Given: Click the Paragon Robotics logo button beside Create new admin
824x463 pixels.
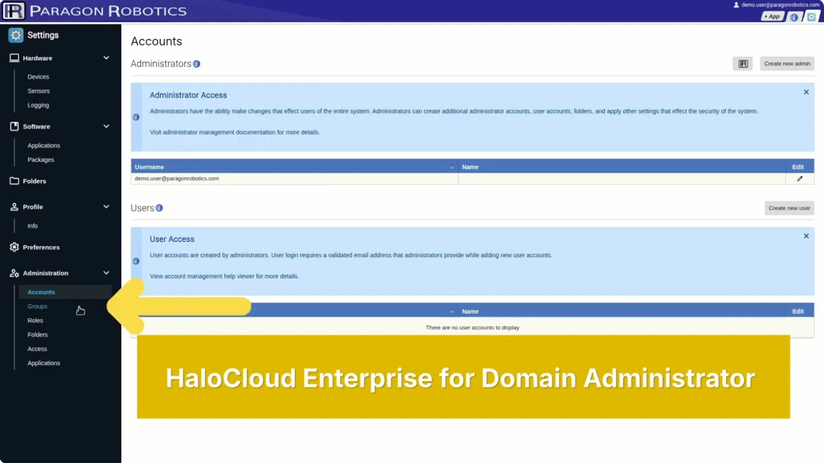Looking at the screenshot, I should pyautogui.click(x=742, y=64).
